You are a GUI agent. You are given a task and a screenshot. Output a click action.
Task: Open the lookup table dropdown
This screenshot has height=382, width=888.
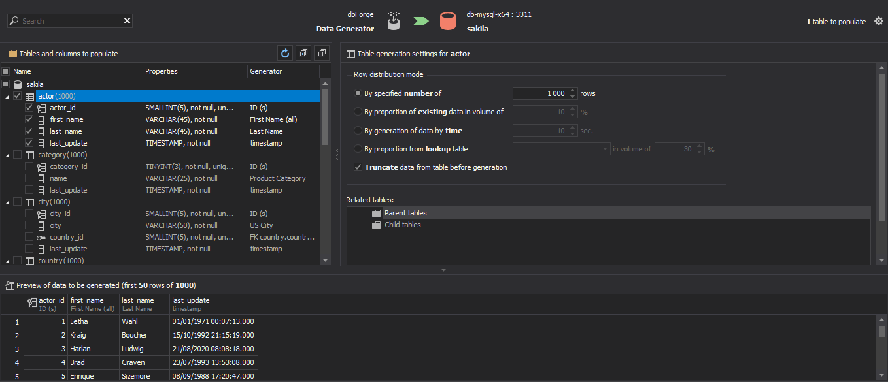[x=604, y=149]
